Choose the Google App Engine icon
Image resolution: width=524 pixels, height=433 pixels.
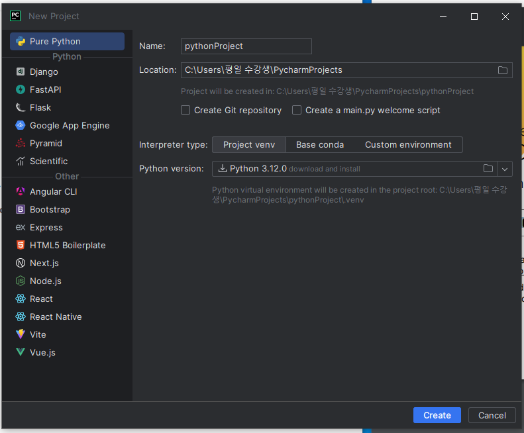tap(21, 125)
